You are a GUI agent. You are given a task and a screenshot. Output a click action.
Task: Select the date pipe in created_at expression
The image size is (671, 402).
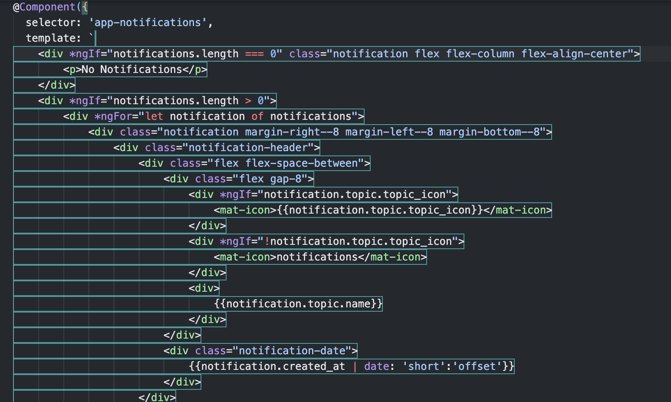[377, 366]
